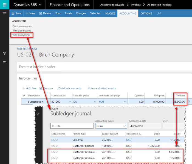
Task: Click Invoices breadcrumb
Action: click(x=136, y=5)
